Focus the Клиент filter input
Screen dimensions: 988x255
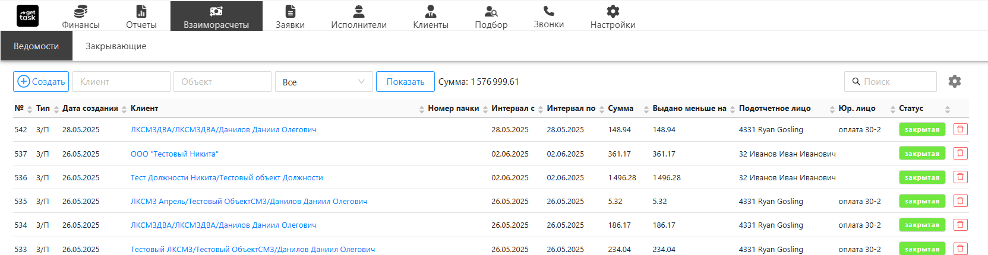pyautogui.click(x=121, y=82)
